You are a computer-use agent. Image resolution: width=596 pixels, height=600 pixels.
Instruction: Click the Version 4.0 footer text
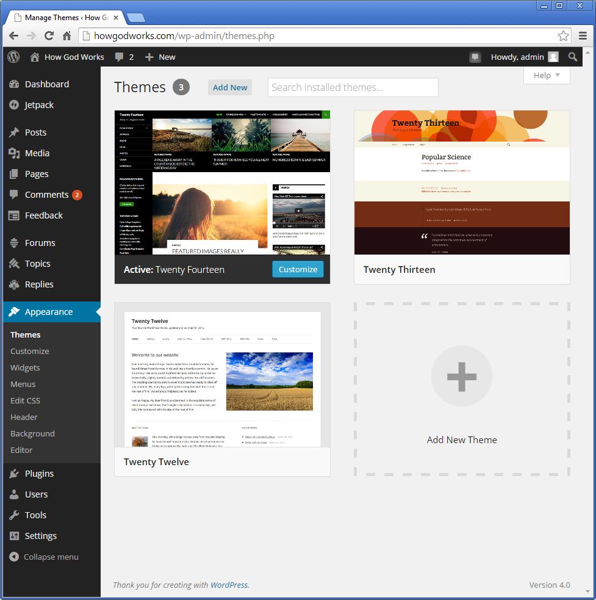click(549, 585)
